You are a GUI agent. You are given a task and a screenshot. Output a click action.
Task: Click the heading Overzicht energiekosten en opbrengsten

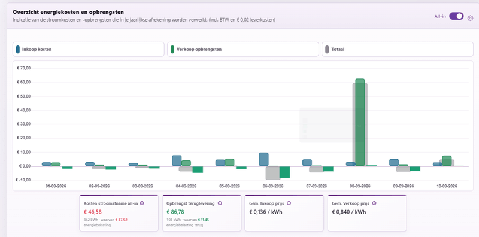[x=68, y=12]
